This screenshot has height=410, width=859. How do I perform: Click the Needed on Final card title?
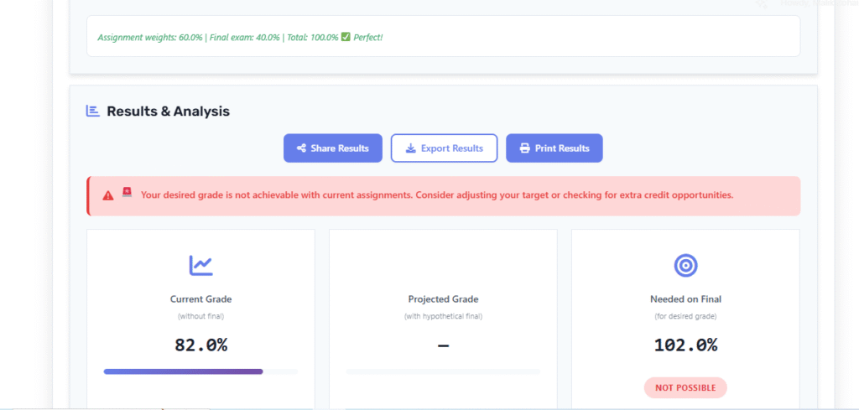tap(685, 299)
